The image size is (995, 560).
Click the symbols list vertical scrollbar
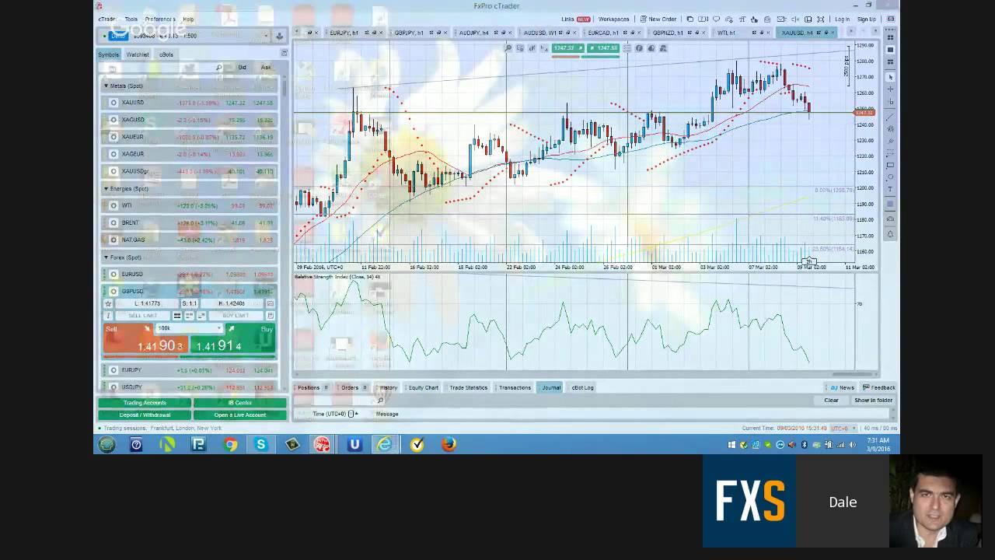[284, 89]
